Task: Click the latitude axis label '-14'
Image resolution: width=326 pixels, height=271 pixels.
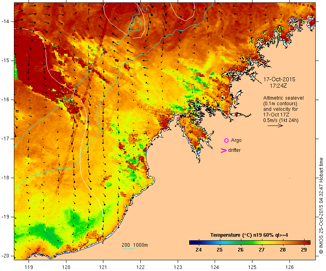Action: pos(5,22)
